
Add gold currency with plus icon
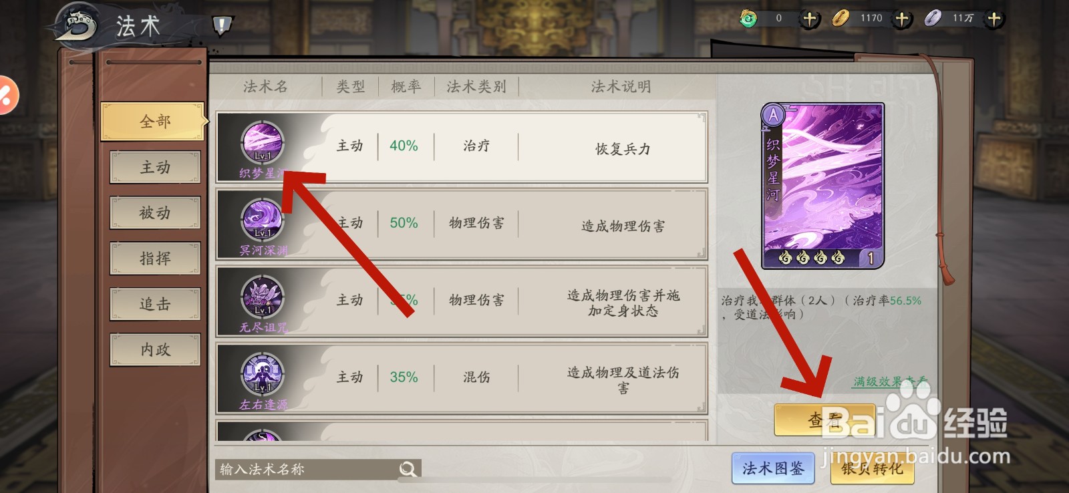coord(902,19)
